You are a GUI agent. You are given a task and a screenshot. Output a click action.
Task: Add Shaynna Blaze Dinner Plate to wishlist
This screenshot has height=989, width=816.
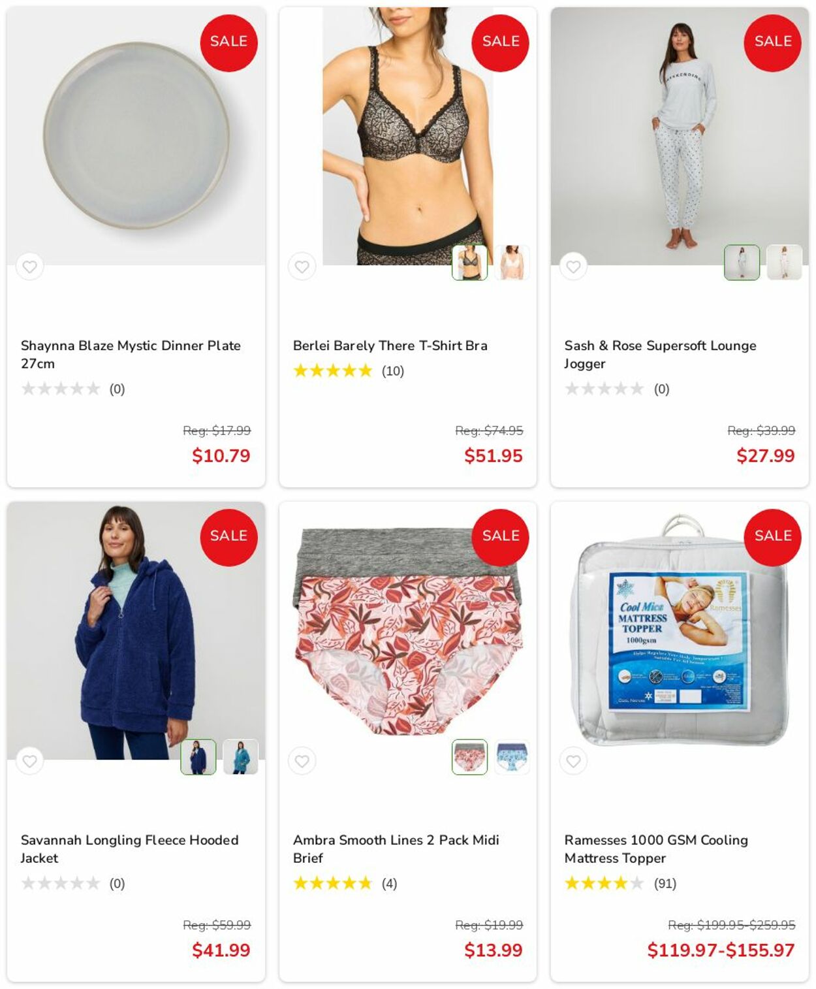coord(29,267)
